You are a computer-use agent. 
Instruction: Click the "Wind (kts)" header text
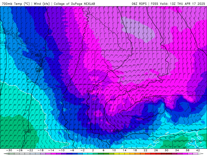(x=42, y=4)
